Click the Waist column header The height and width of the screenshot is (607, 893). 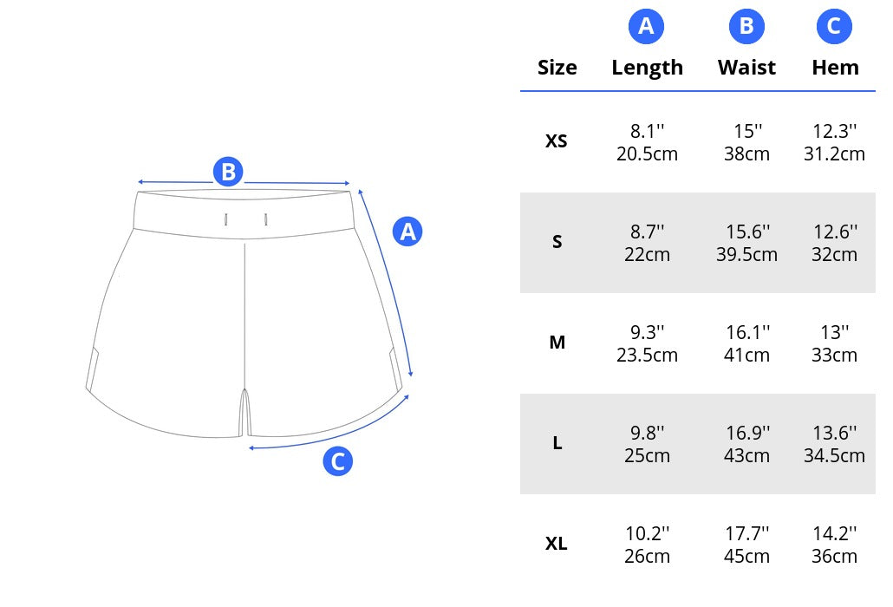pyautogui.click(x=746, y=67)
